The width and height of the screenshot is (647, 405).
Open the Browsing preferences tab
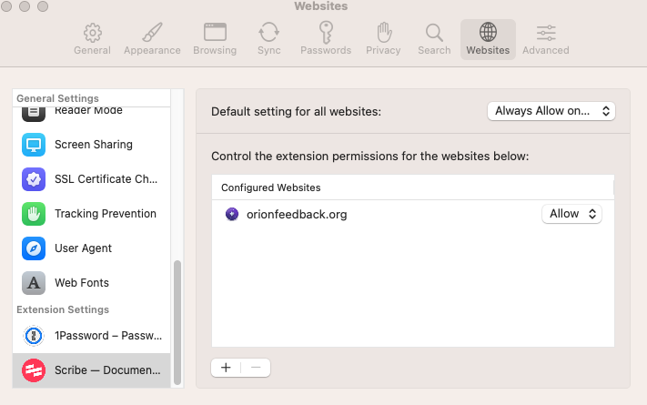pyautogui.click(x=215, y=39)
